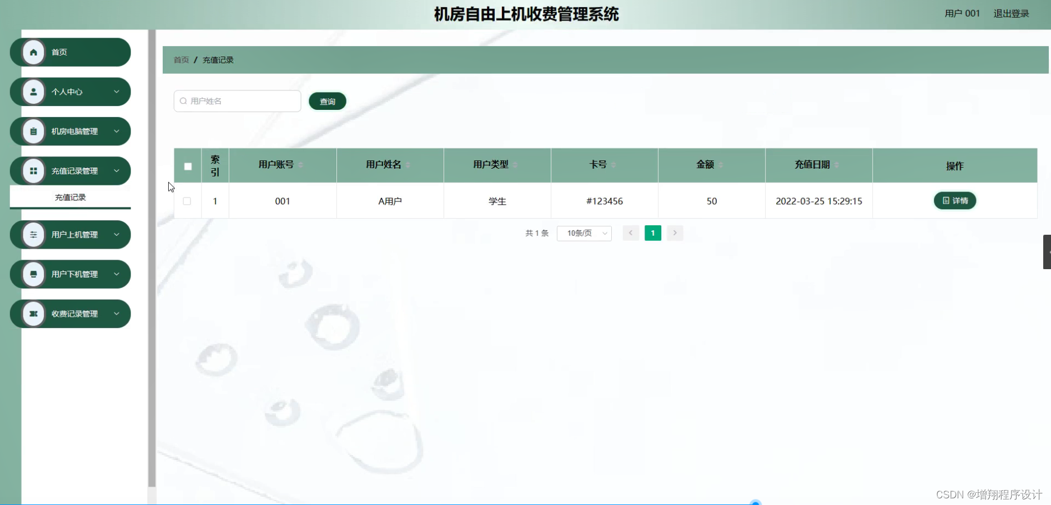
Task: Click the clipboard icon on 机房电脑管理
Action: click(x=33, y=131)
